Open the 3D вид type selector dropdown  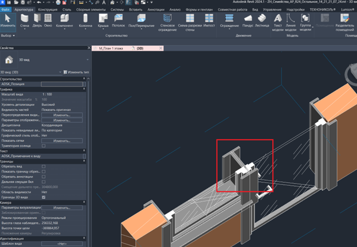[88, 60]
